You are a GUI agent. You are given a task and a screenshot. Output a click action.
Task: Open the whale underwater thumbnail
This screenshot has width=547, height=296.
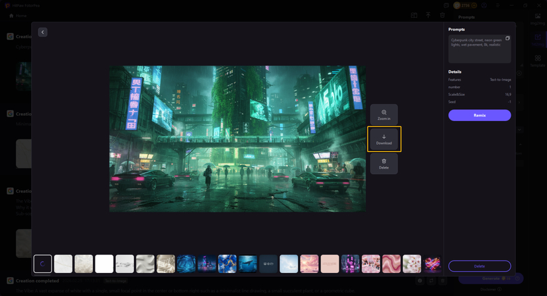click(248, 264)
